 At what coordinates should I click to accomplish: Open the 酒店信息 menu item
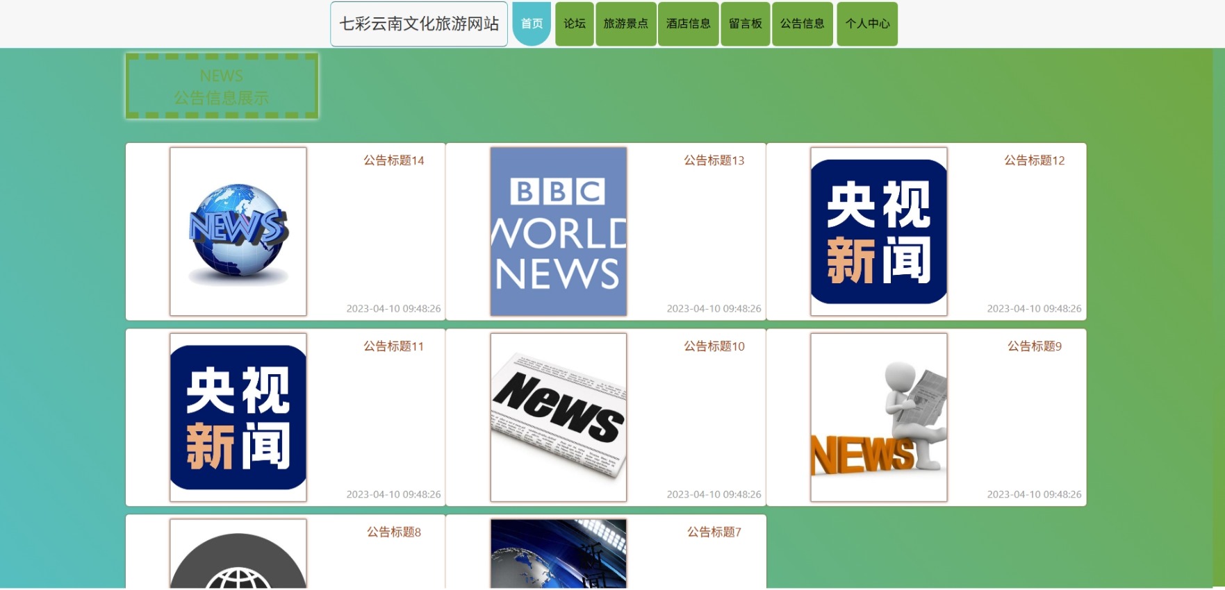[x=688, y=24]
